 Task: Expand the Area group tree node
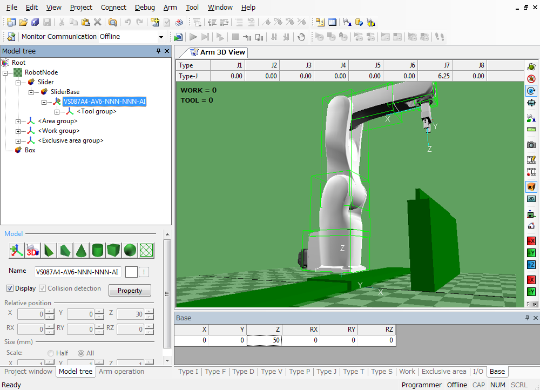(18, 122)
